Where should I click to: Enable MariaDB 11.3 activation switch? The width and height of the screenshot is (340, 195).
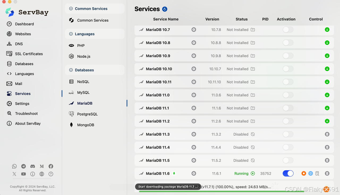click(288, 134)
